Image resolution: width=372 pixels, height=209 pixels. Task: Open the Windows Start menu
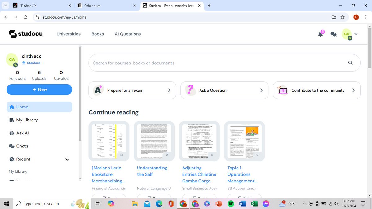pyautogui.click(x=6, y=203)
